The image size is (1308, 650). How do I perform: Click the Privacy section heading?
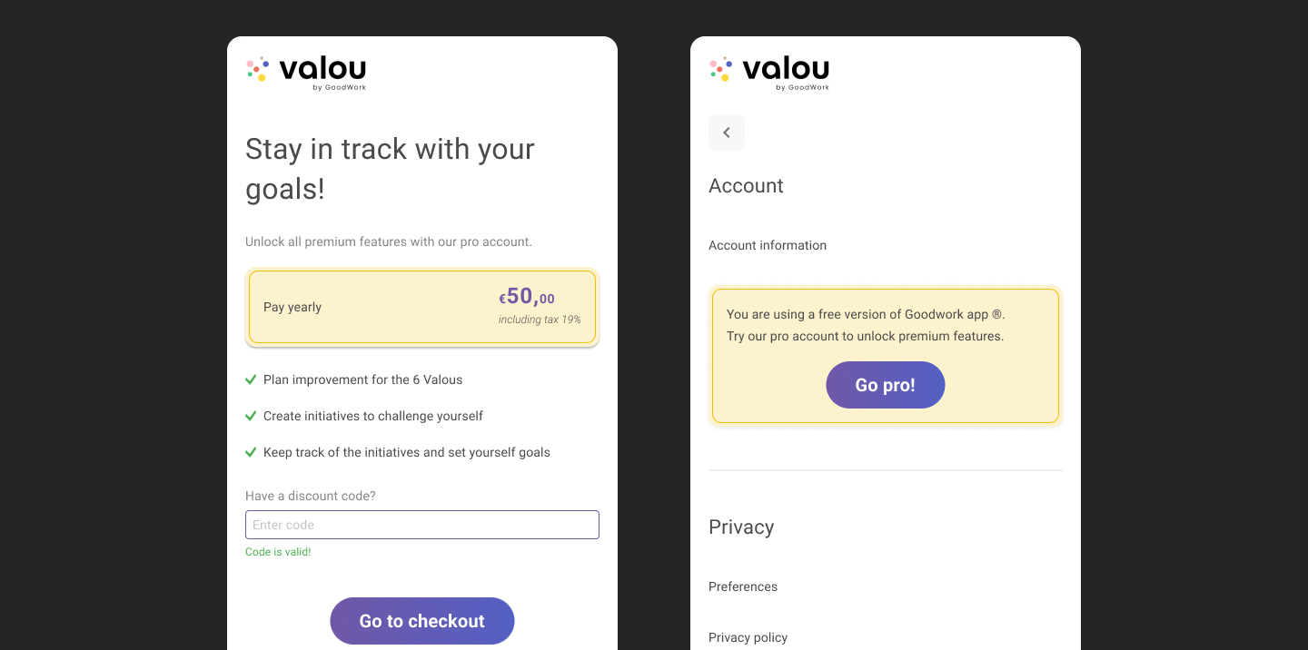tap(741, 527)
